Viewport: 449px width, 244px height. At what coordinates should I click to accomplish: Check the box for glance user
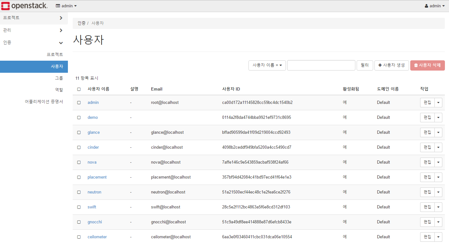click(x=79, y=132)
